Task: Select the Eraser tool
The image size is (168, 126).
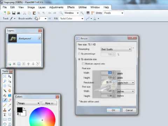Action: coord(9,100)
